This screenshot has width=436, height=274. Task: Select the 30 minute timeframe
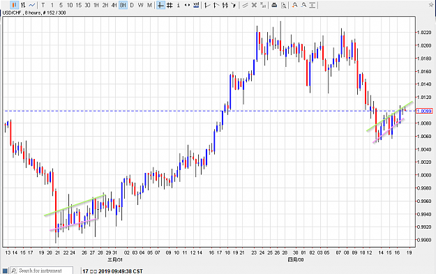pos(87,5)
